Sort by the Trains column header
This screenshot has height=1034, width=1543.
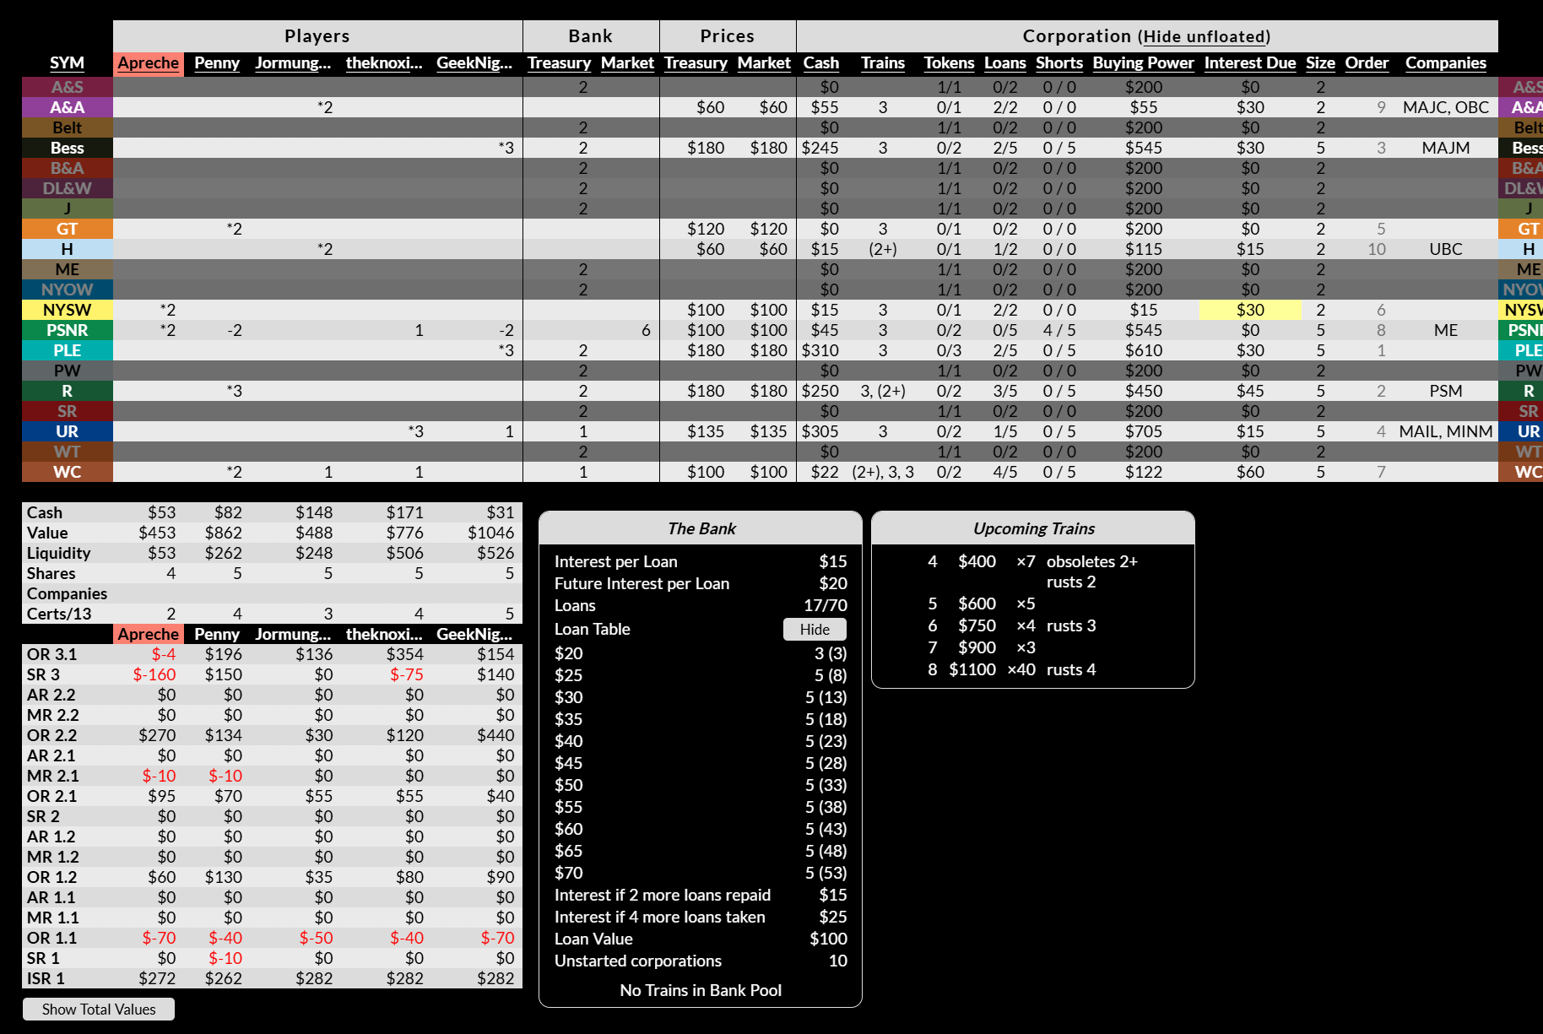coord(882,63)
